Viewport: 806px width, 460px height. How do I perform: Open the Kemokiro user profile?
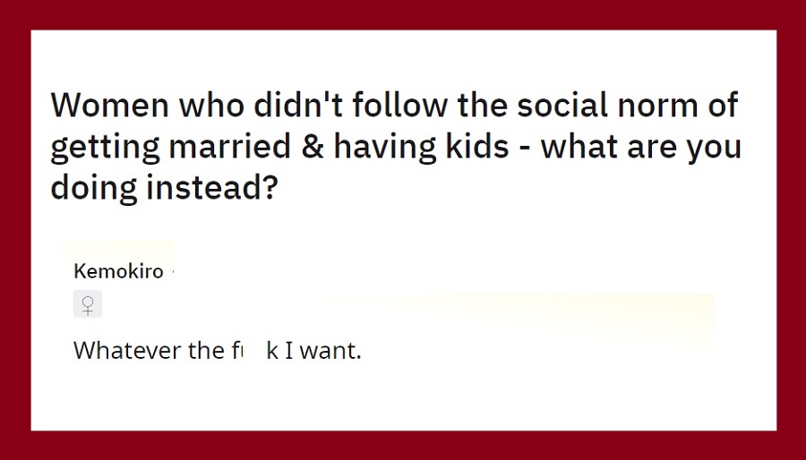pos(118,271)
